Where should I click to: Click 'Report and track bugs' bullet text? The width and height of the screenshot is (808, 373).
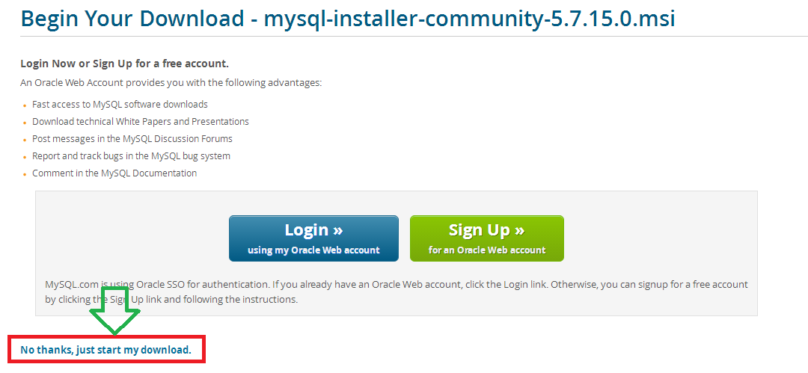pyautogui.click(x=131, y=155)
